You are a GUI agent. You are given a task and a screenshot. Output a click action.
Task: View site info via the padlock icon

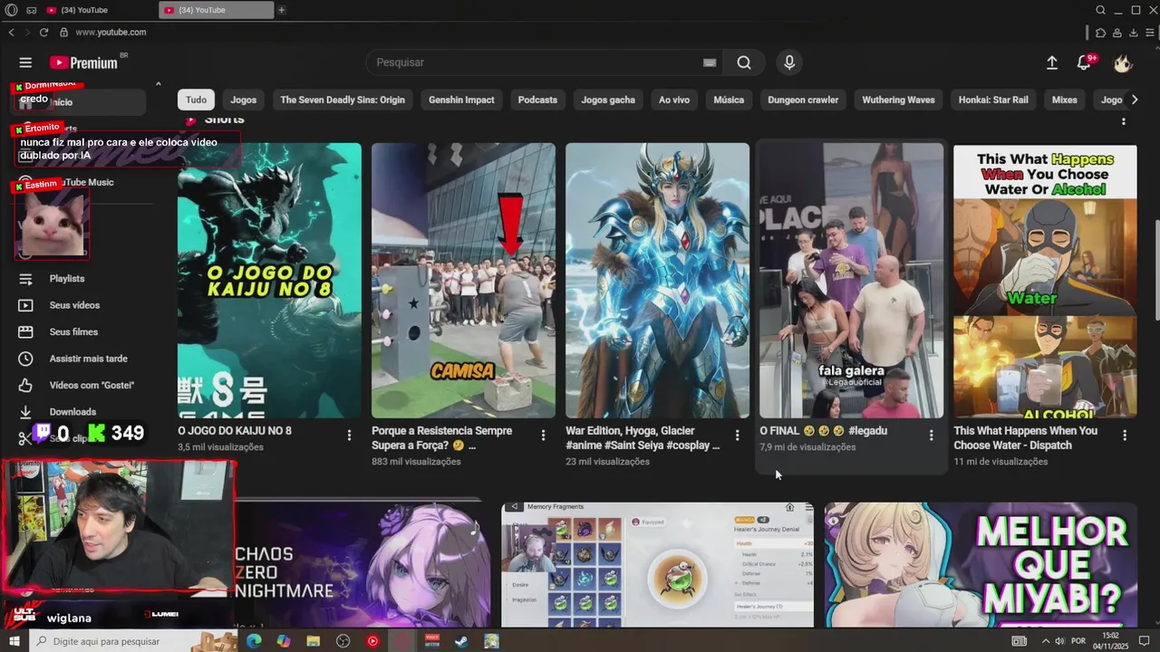(63, 33)
